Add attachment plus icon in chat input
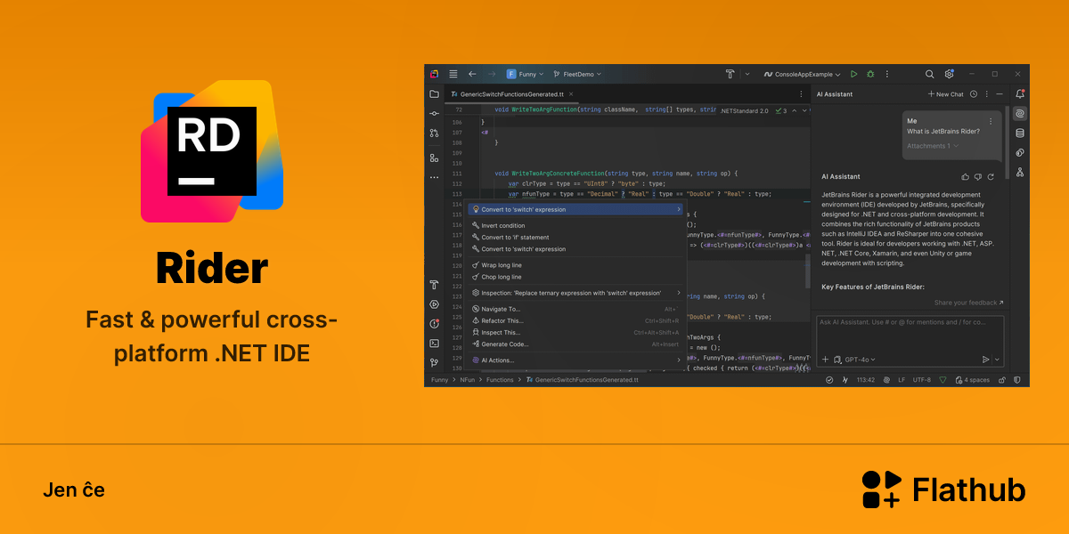This screenshot has width=1069, height=534. tap(825, 360)
